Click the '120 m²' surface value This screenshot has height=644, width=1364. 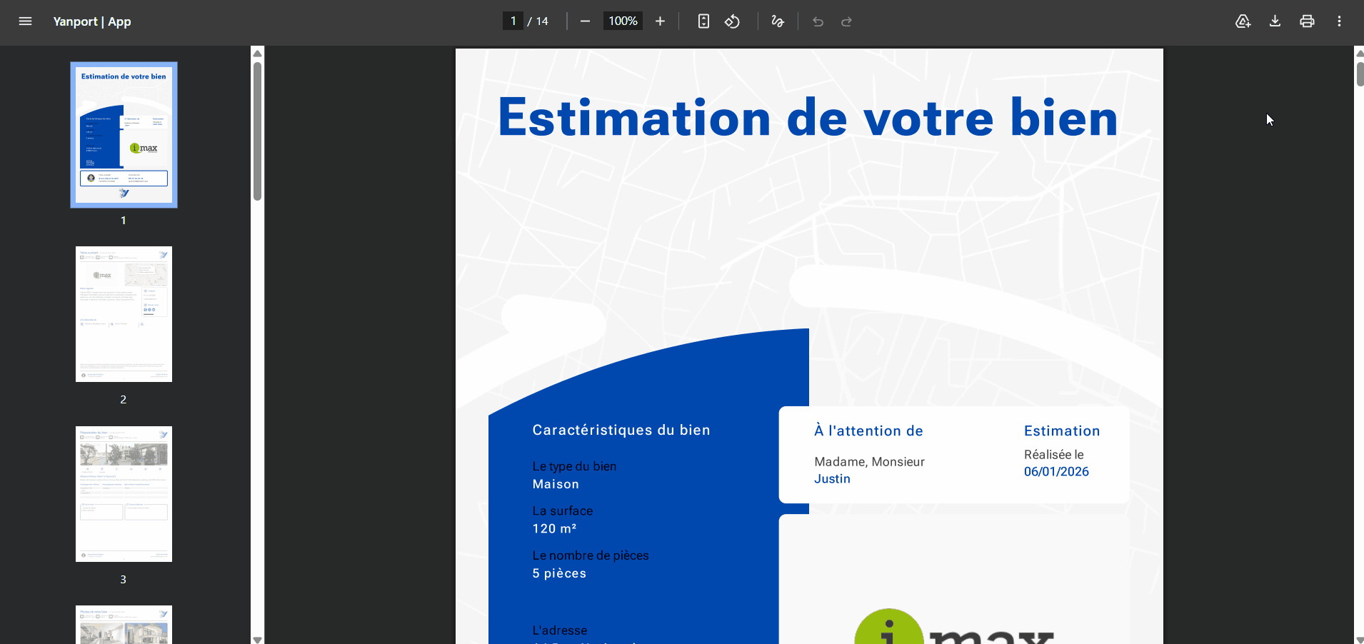tap(554, 528)
